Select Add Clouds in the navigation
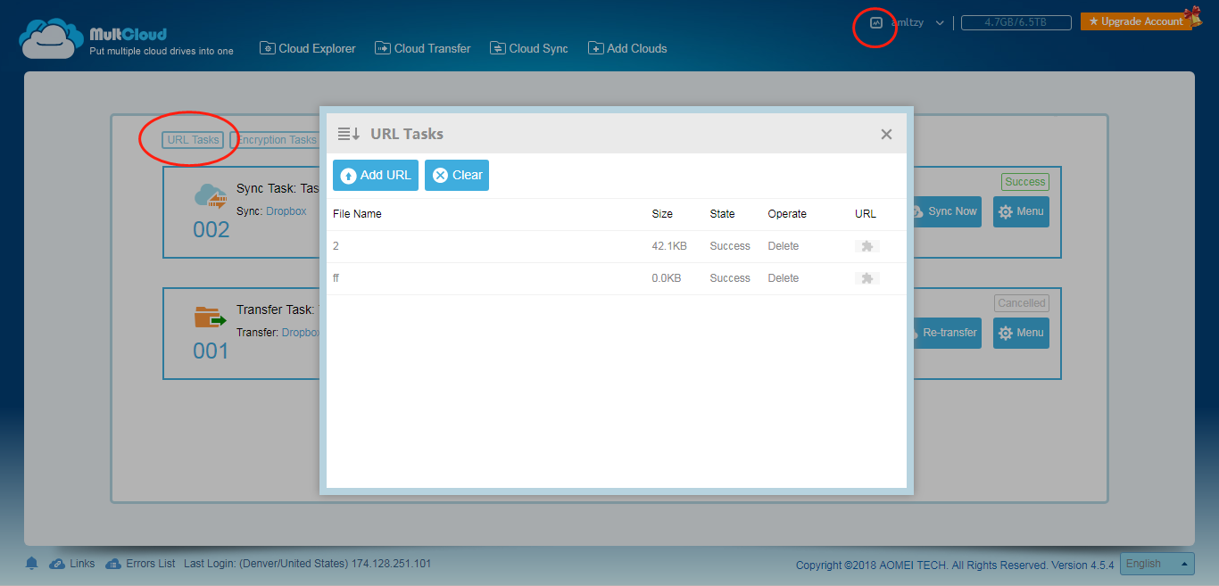 coord(627,48)
